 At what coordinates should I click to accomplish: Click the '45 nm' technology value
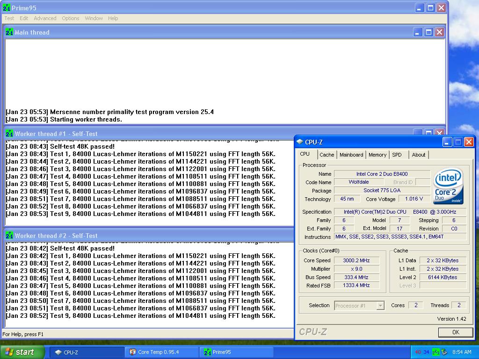pos(347,199)
